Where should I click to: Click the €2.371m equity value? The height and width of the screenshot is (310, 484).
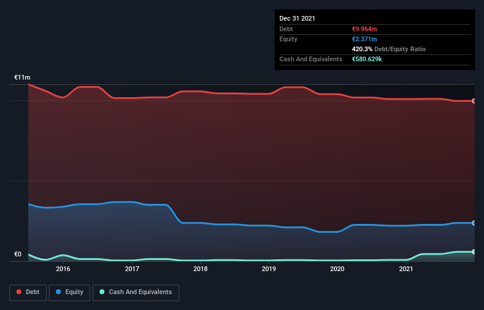click(x=364, y=39)
